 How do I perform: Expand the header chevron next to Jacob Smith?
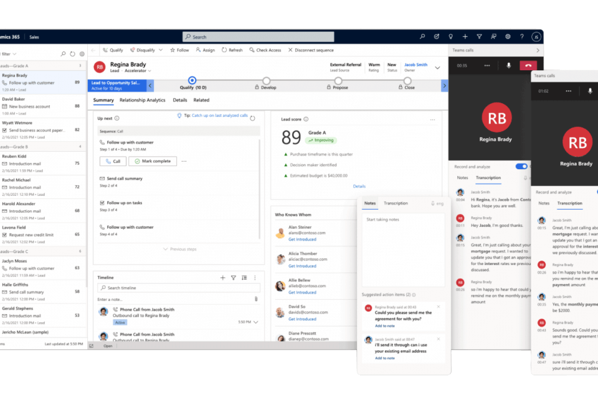(437, 67)
